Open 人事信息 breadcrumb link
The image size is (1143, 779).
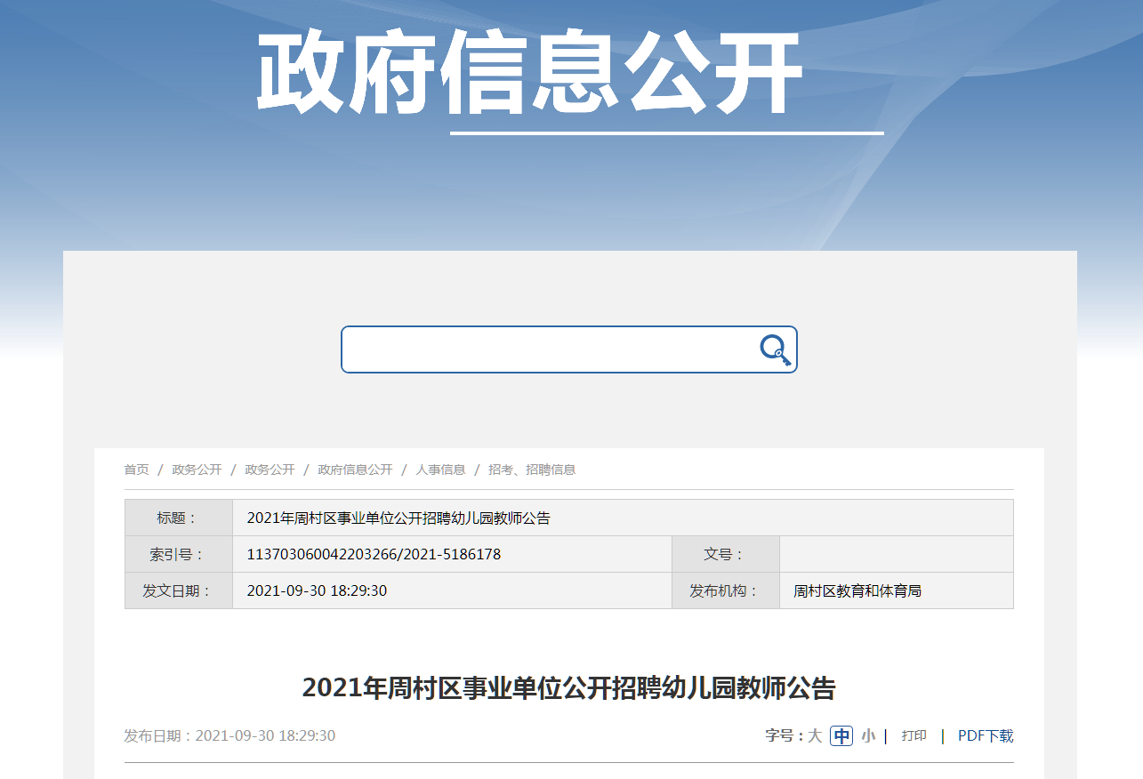440,470
